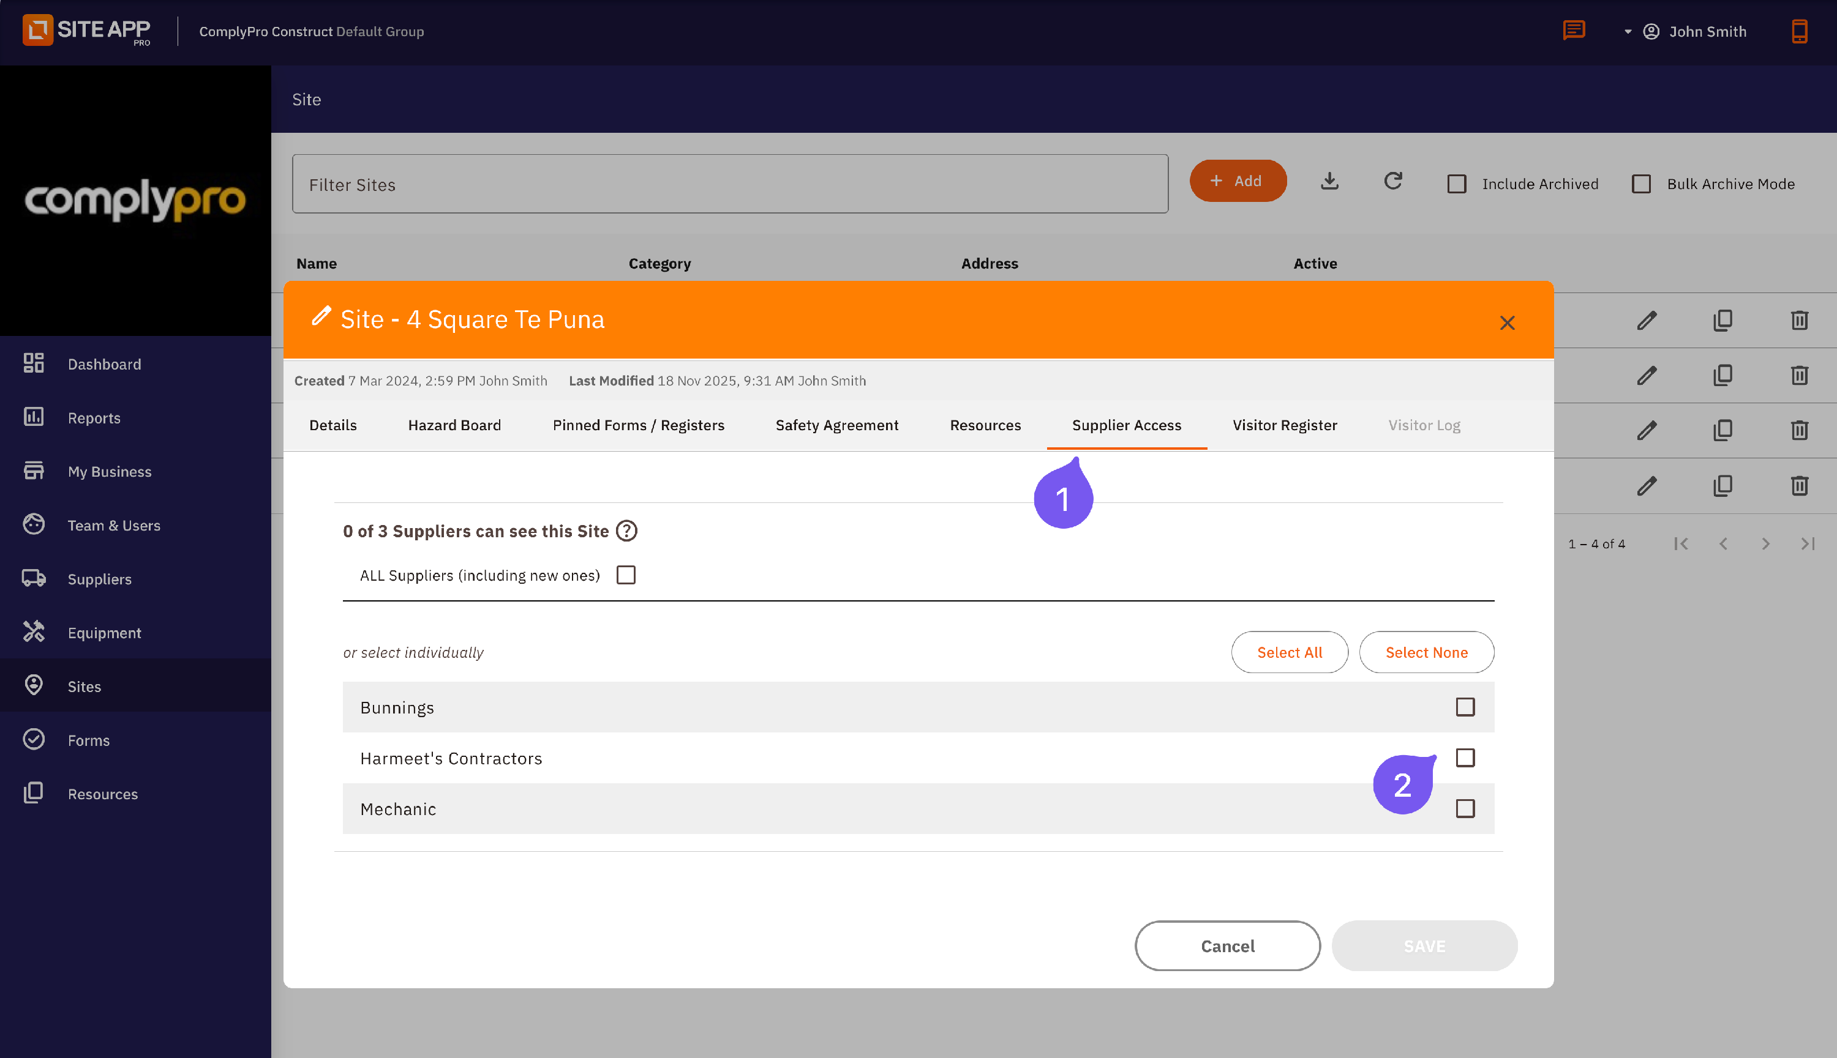Check the Bunnings supplier checkbox
1837x1058 pixels.
coord(1464,707)
